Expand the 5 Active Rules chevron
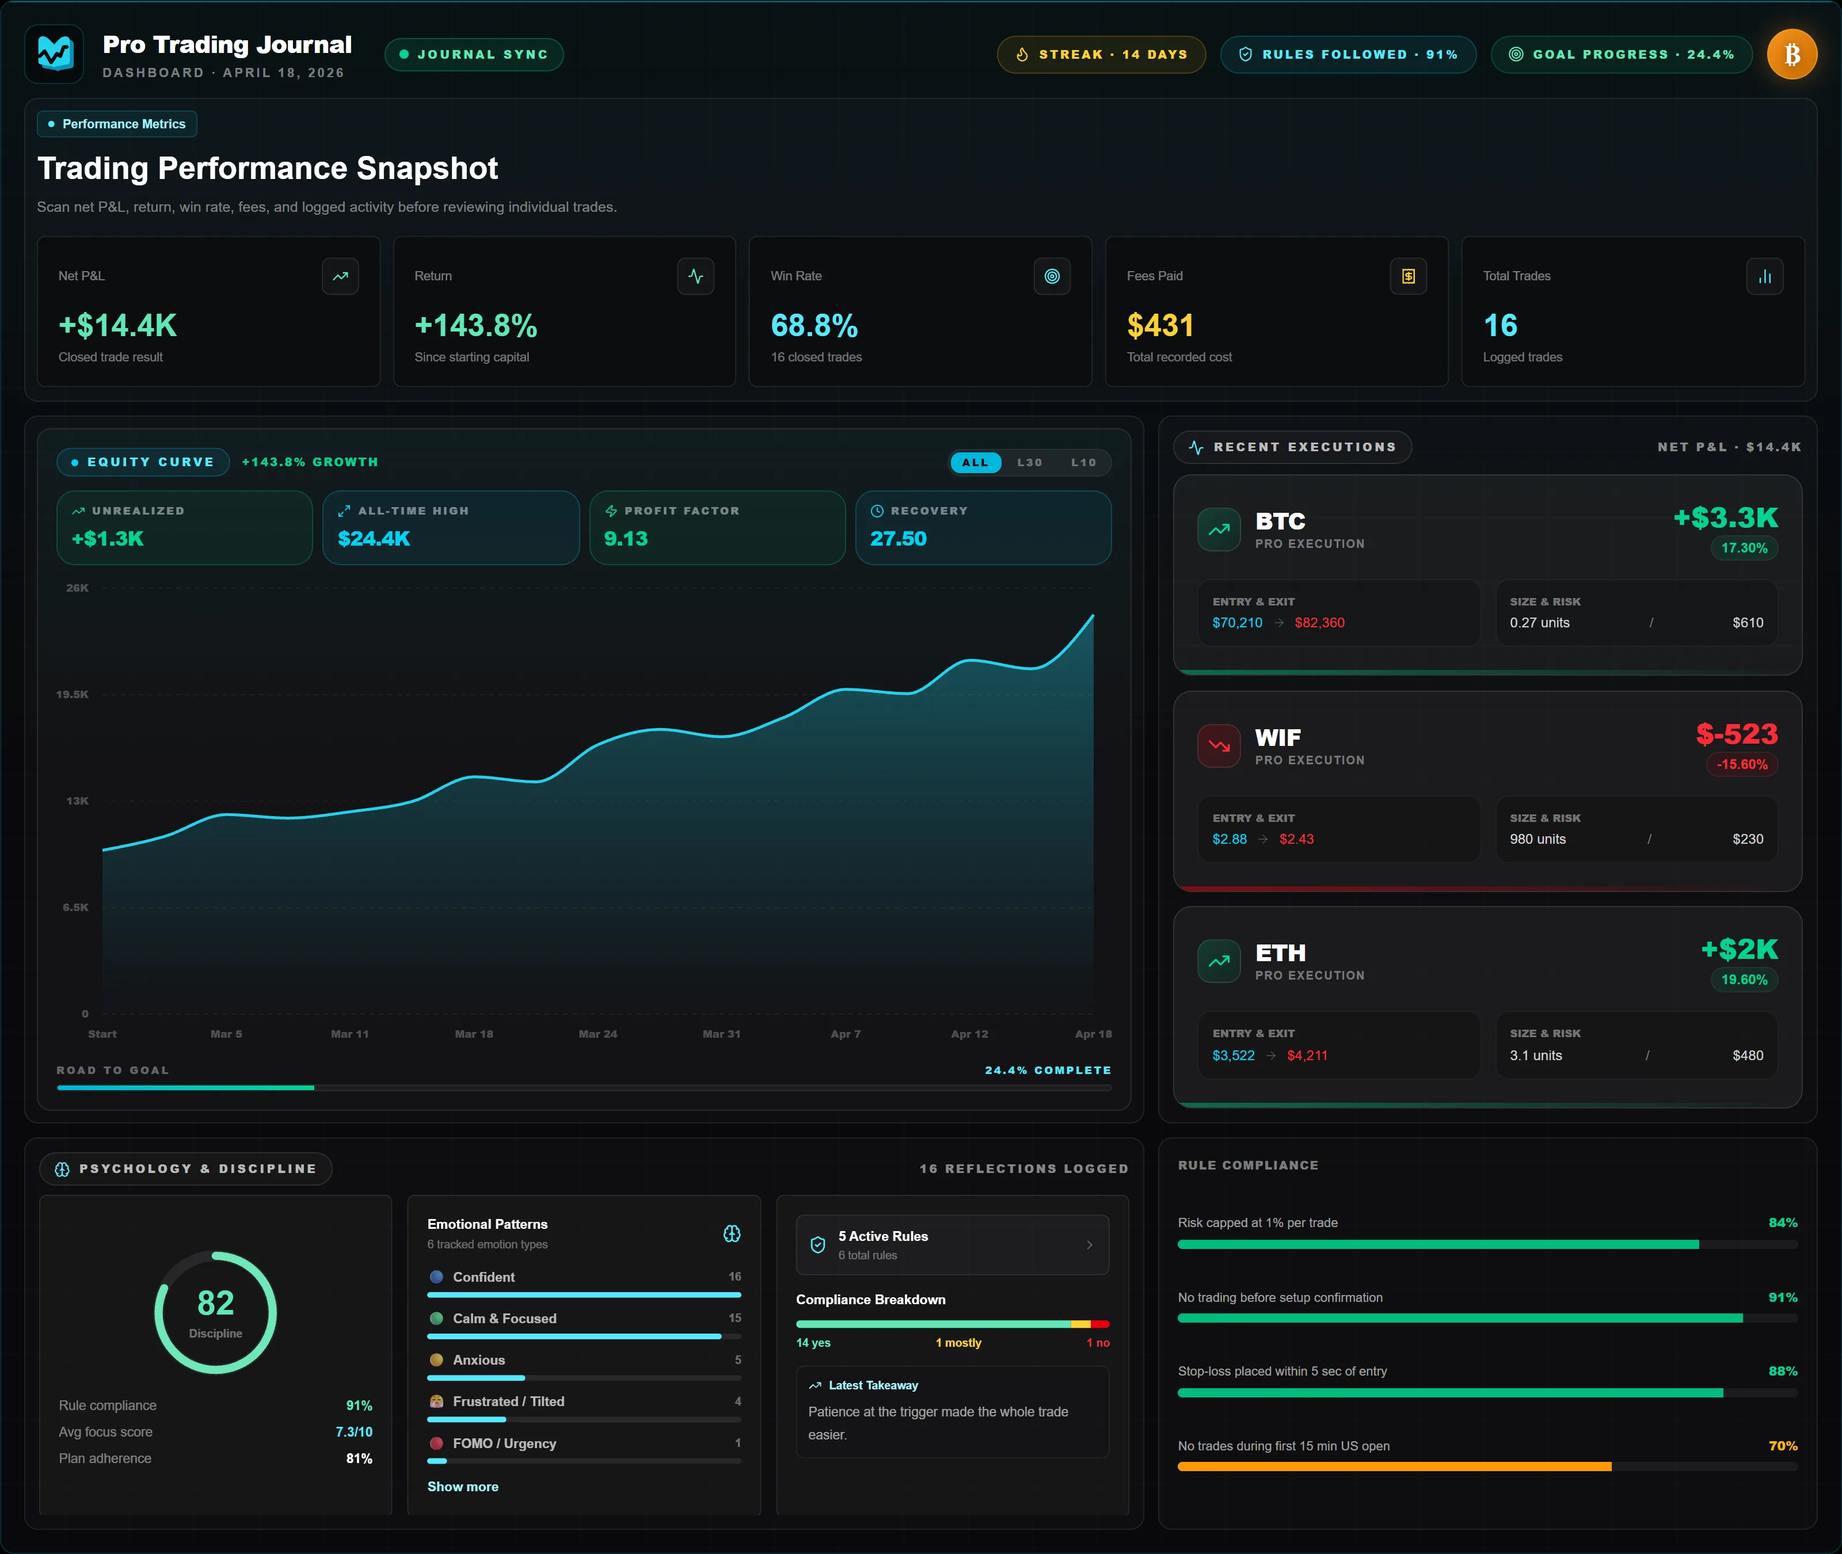1842x1554 pixels. pos(1090,1245)
